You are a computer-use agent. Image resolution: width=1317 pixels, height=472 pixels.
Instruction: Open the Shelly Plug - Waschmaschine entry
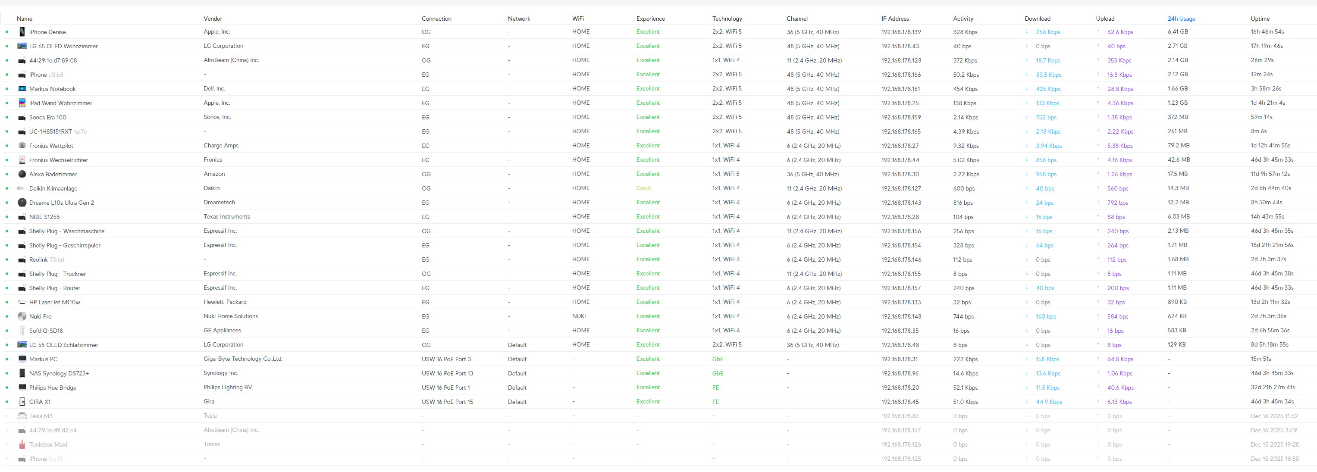[66, 231]
